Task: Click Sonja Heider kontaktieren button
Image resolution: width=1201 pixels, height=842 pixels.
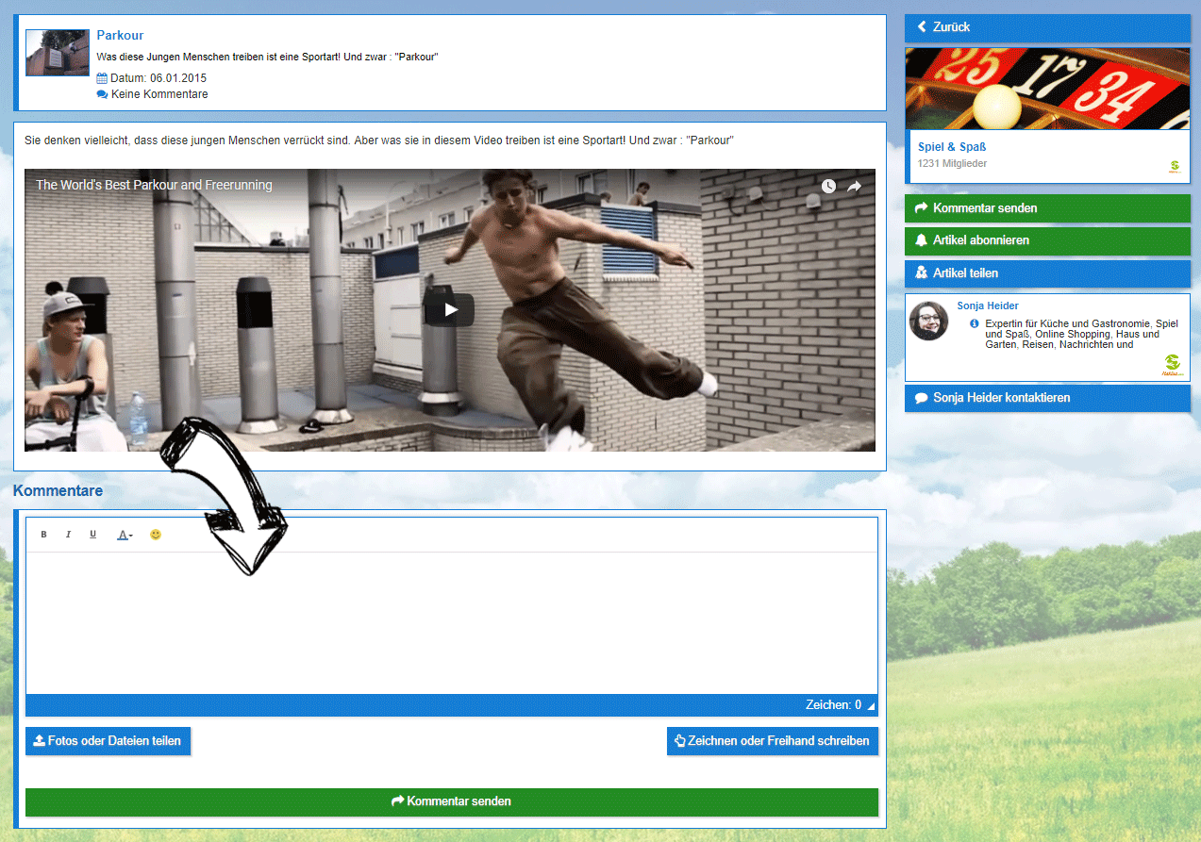Action: [x=1047, y=398]
